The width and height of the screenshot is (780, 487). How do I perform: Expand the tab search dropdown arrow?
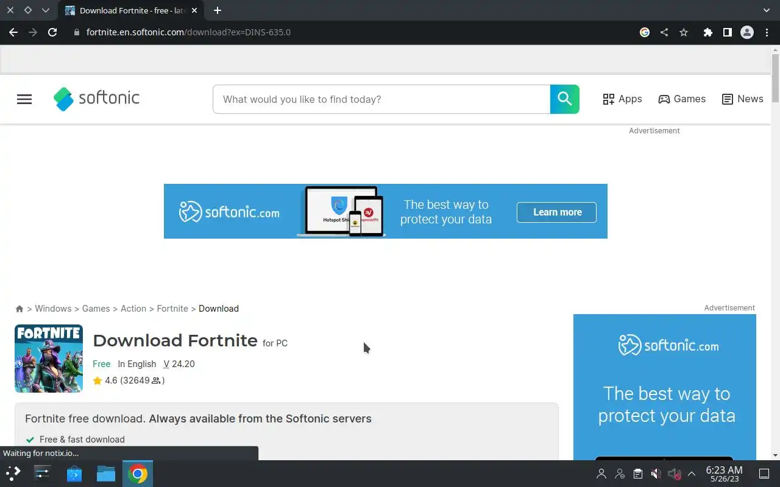tap(767, 10)
